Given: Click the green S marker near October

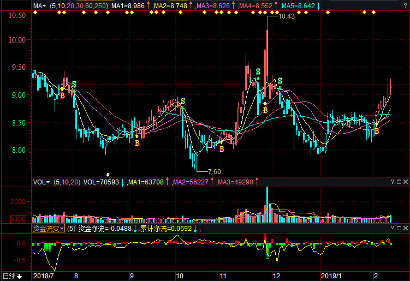Looking at the screenshot, I should click(x=183, y=101).
